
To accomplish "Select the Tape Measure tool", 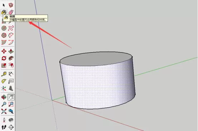I will (x=4, y=74).
